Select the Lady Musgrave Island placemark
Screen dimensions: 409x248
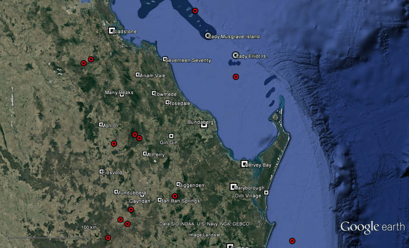208,36
